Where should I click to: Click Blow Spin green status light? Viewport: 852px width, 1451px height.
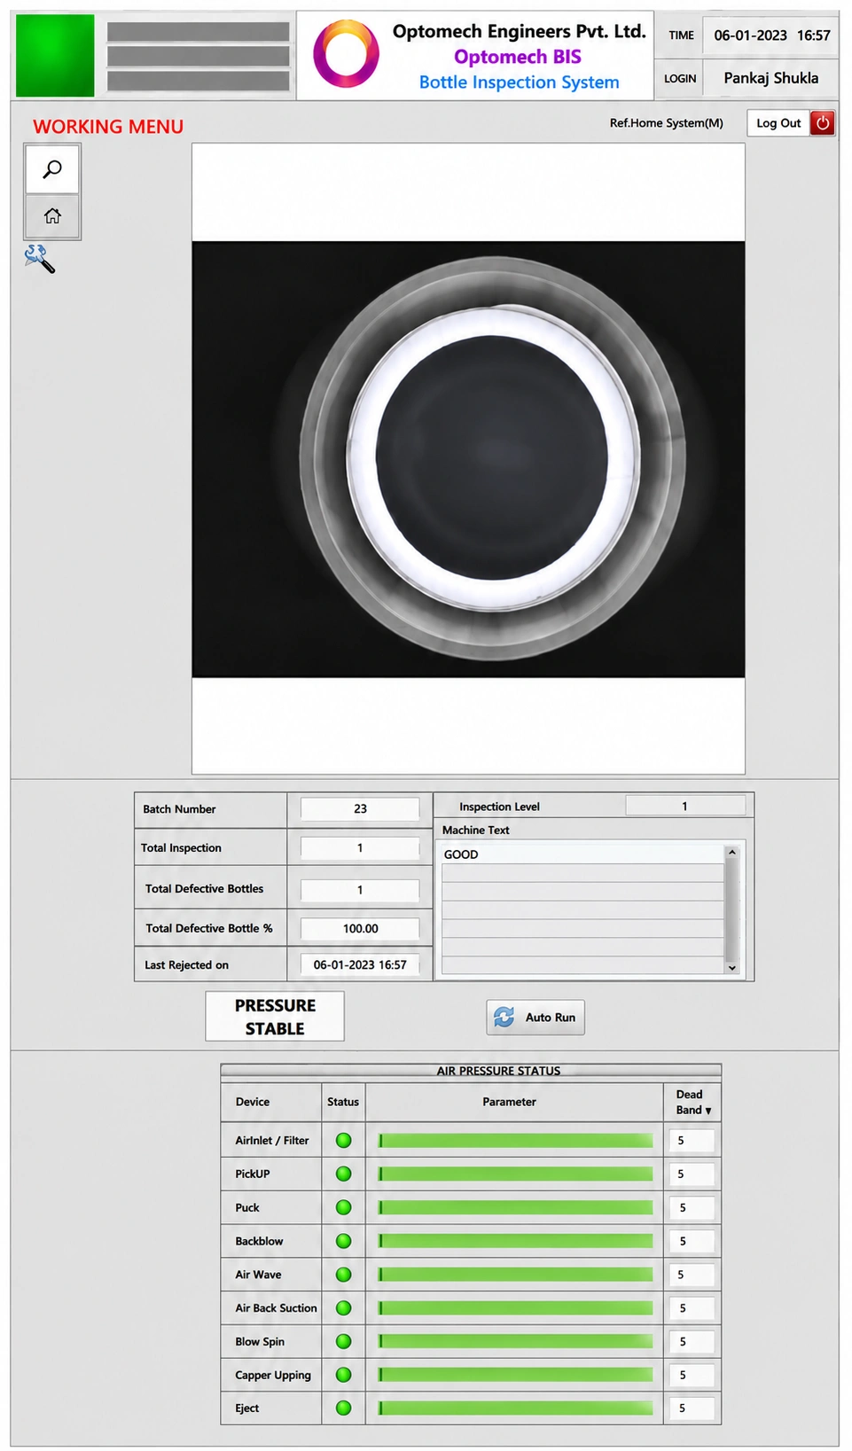(344, 1341)
